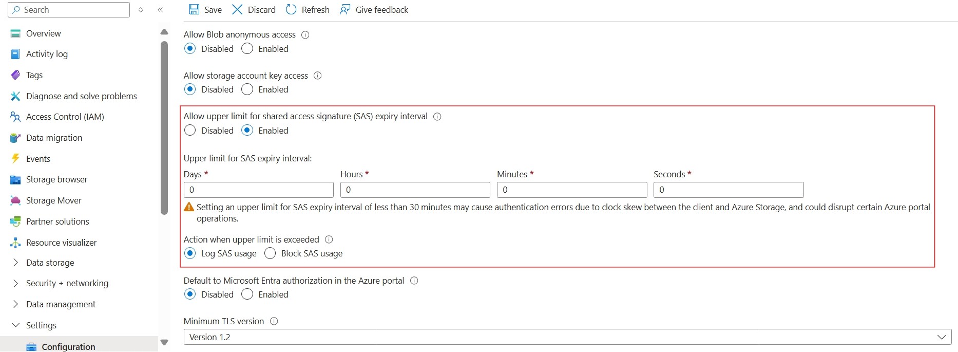Select Block SAS usage option
The image size is (958, 352).
click(270, 253)
